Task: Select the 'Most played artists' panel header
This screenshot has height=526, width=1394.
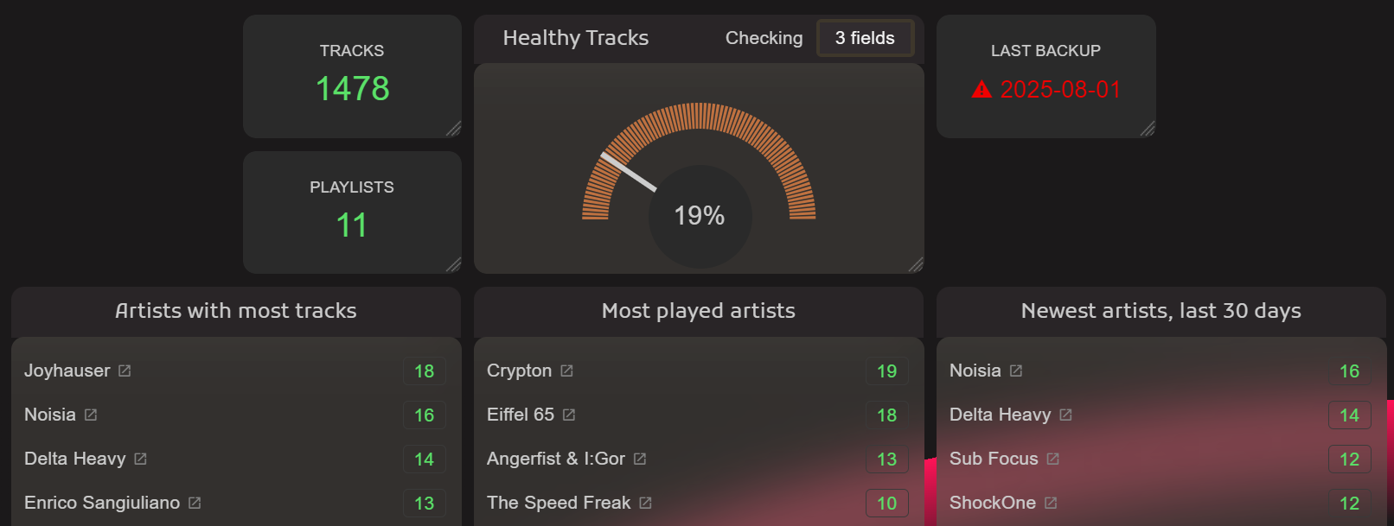Action: click(698, 311)
